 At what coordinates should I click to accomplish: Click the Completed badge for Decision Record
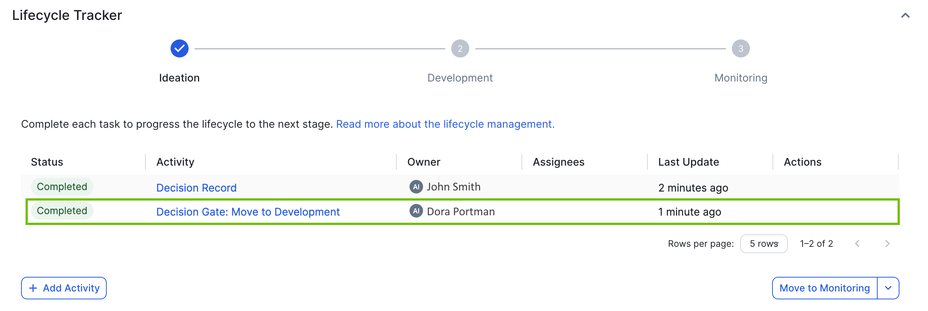pos(62,187)
